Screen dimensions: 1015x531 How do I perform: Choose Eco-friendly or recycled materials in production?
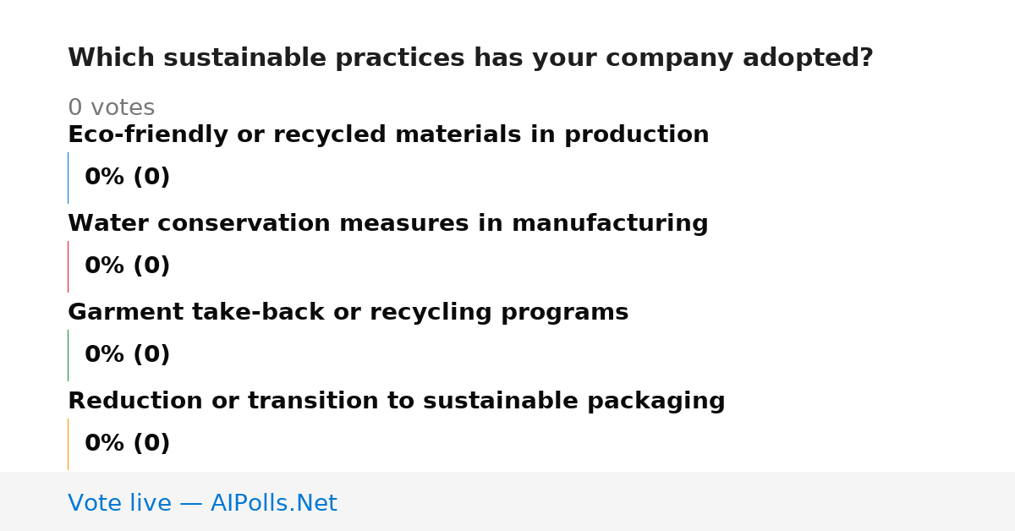(388, 135)
